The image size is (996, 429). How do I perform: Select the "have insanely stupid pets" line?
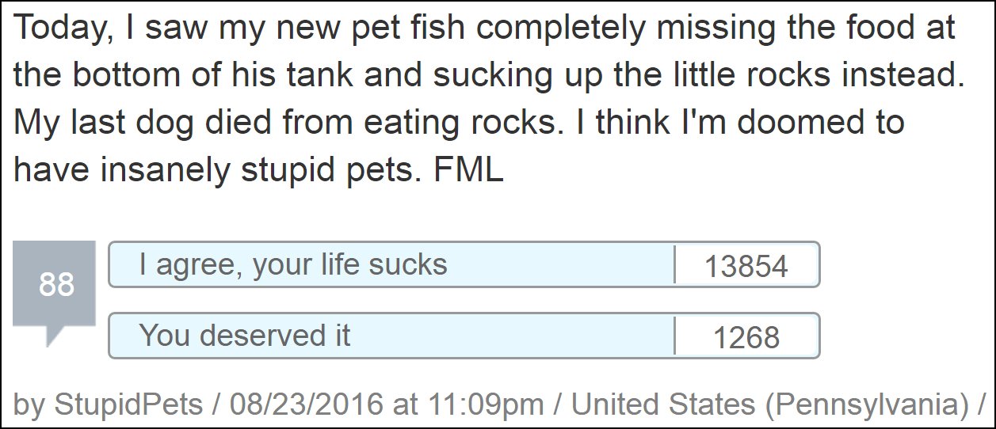tap(258, 171)
